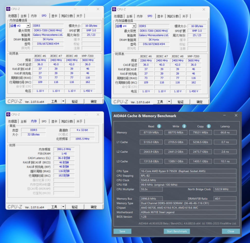The height and width of the screenshot is (243, 250).
Task: Minimize the AIDA64 benchmark window
Action: 225,115
